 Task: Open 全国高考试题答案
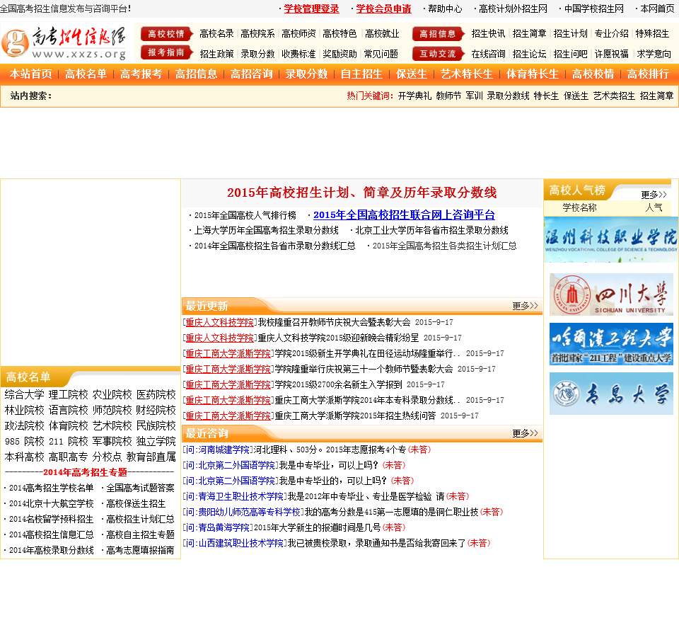140,488
